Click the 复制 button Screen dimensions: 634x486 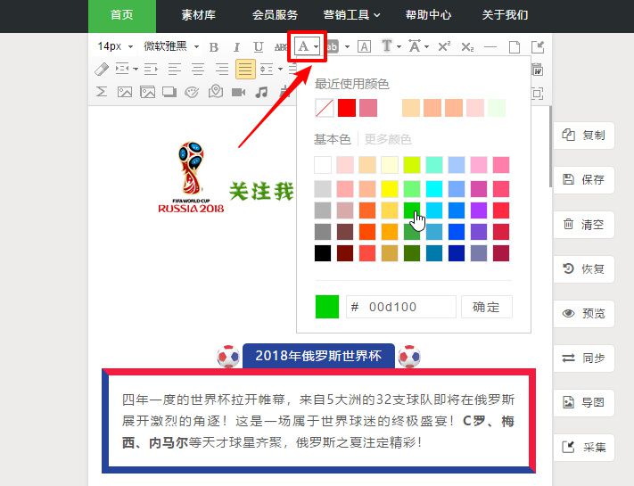[x=584, y=136]
